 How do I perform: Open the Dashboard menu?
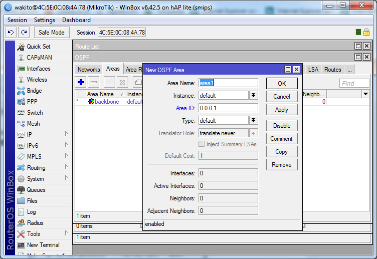[x=76, y=20]
